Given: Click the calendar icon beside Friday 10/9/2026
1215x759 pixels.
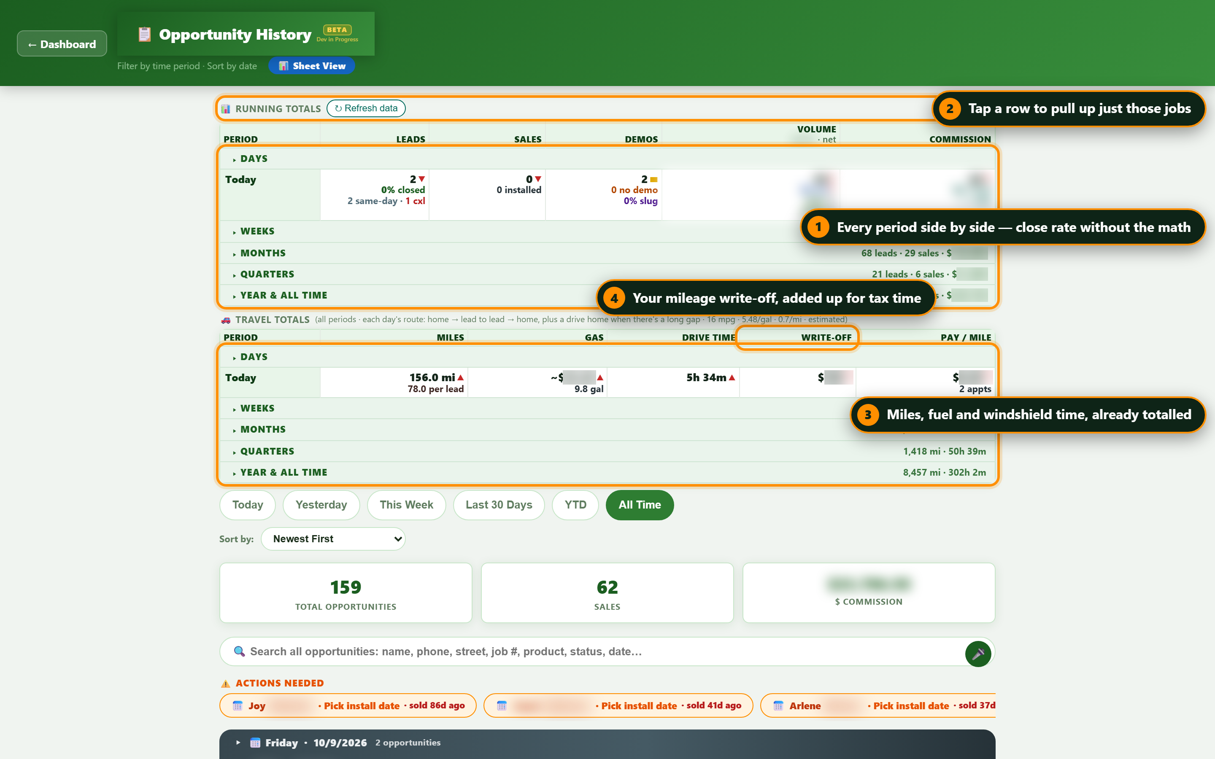Looking at the screenshot, I should pyautogui.click(x=255, y=743).
